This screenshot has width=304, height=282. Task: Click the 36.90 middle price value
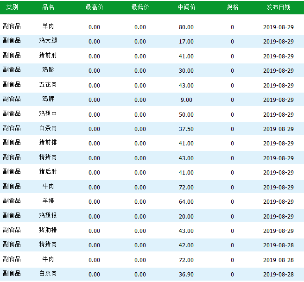(186, 275)
